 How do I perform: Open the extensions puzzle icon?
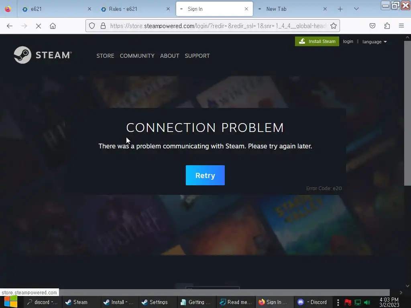[387, 26]
